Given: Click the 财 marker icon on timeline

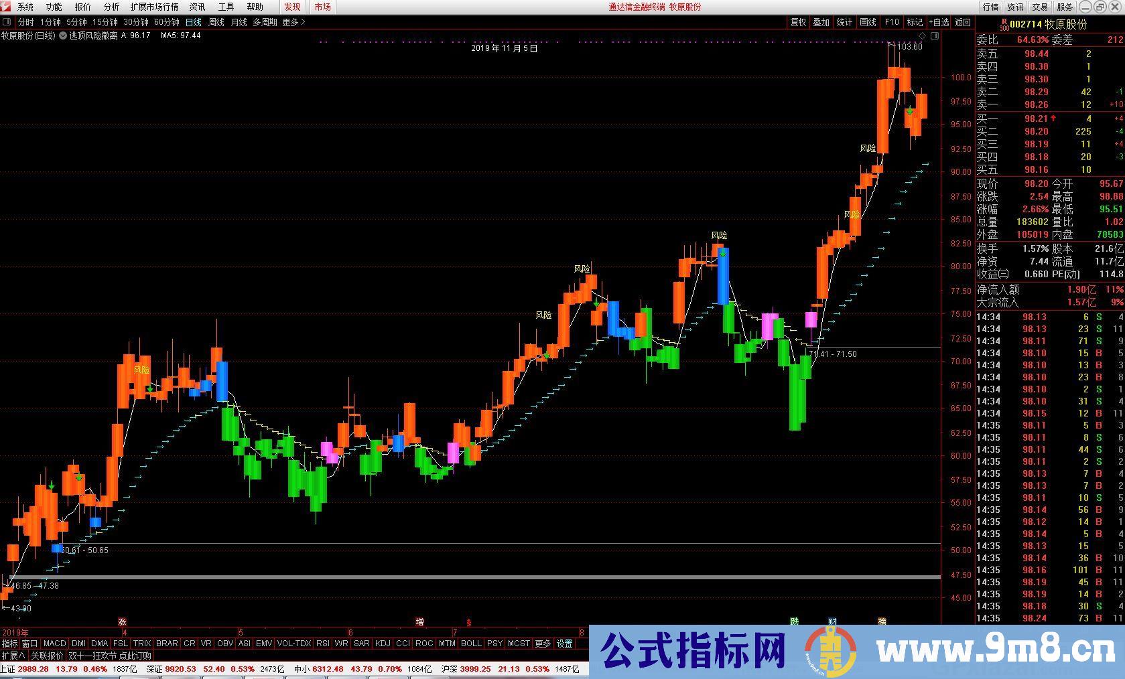Looking at the screenshot, I should pos(832,621).
